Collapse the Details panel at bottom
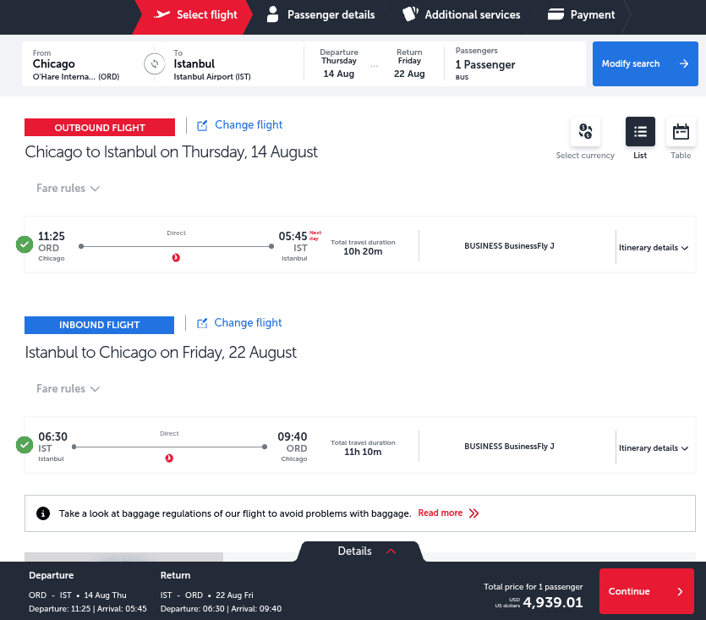The image size is (706, 620). (x=361, y=551)
